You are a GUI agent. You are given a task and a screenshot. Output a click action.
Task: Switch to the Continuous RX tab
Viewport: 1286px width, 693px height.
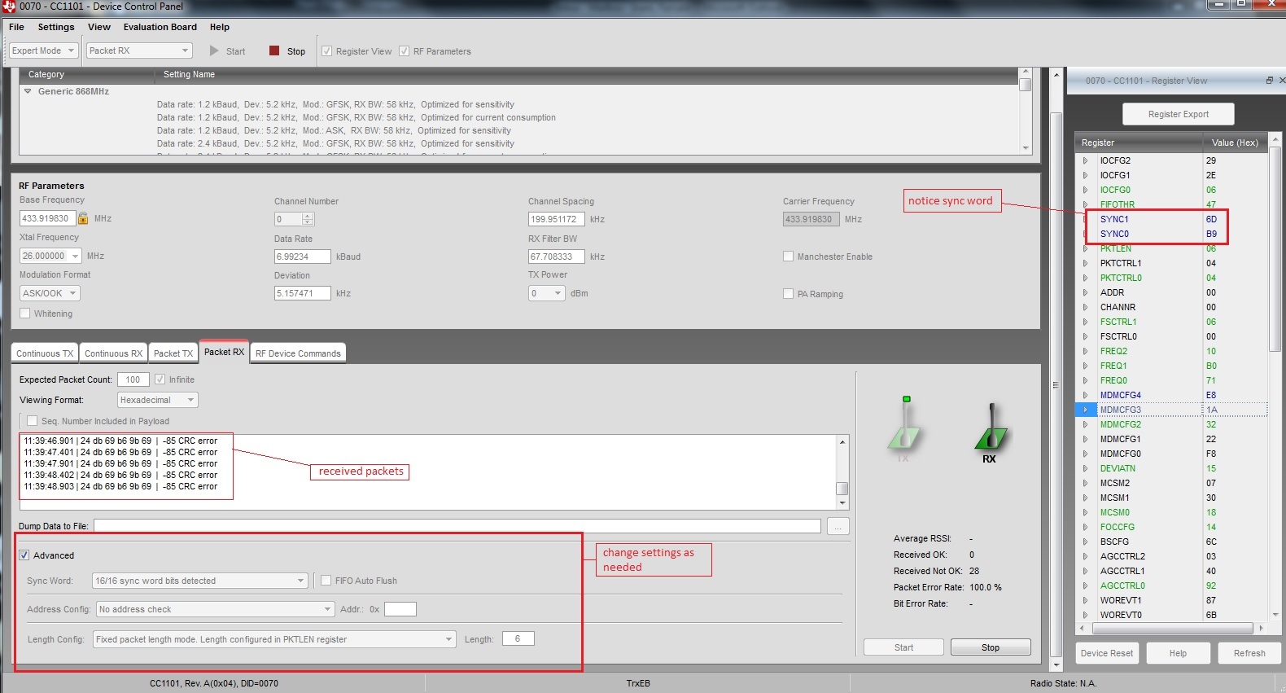click(x=113, y=353)
